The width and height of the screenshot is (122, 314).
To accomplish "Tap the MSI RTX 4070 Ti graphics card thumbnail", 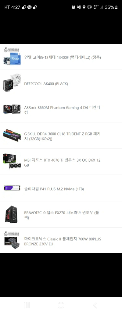I will point(12,162).
